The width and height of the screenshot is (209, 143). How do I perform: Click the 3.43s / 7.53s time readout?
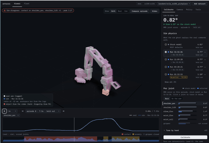[152, 111]
